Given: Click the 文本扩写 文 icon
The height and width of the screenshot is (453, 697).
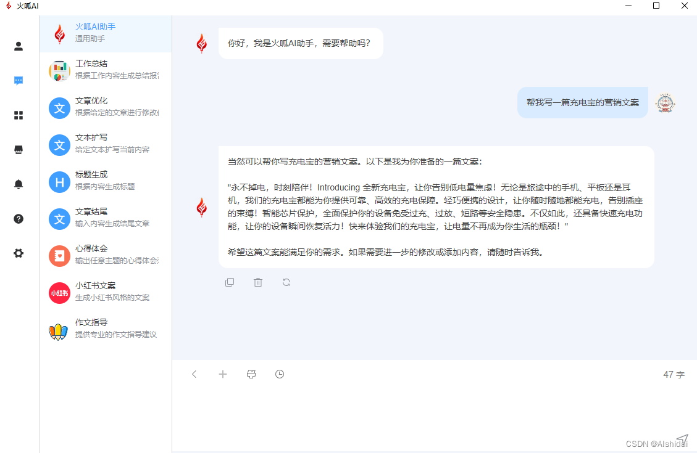Looking at the screenshot, I should pos(59,145).
